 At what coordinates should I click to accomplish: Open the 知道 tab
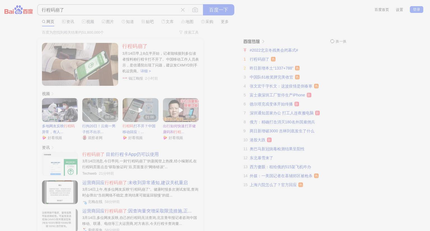coord(128,22)
